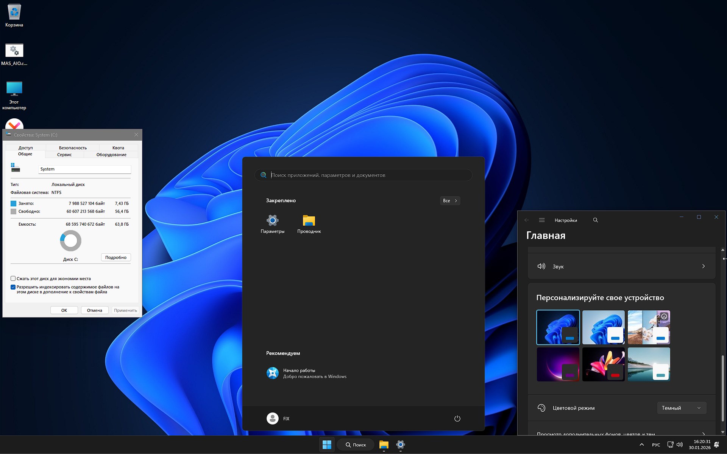This screenshot has width=727, height=454.
Task: Click the drive icon in Properties dialog
Action: pyautogui.click(x=15, y=167)
